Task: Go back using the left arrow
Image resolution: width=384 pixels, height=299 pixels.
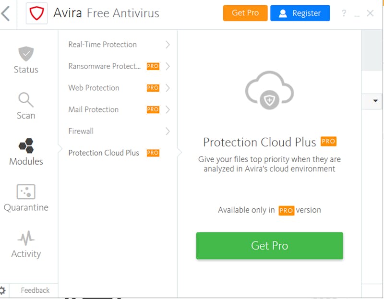Action: click(5, 13)
